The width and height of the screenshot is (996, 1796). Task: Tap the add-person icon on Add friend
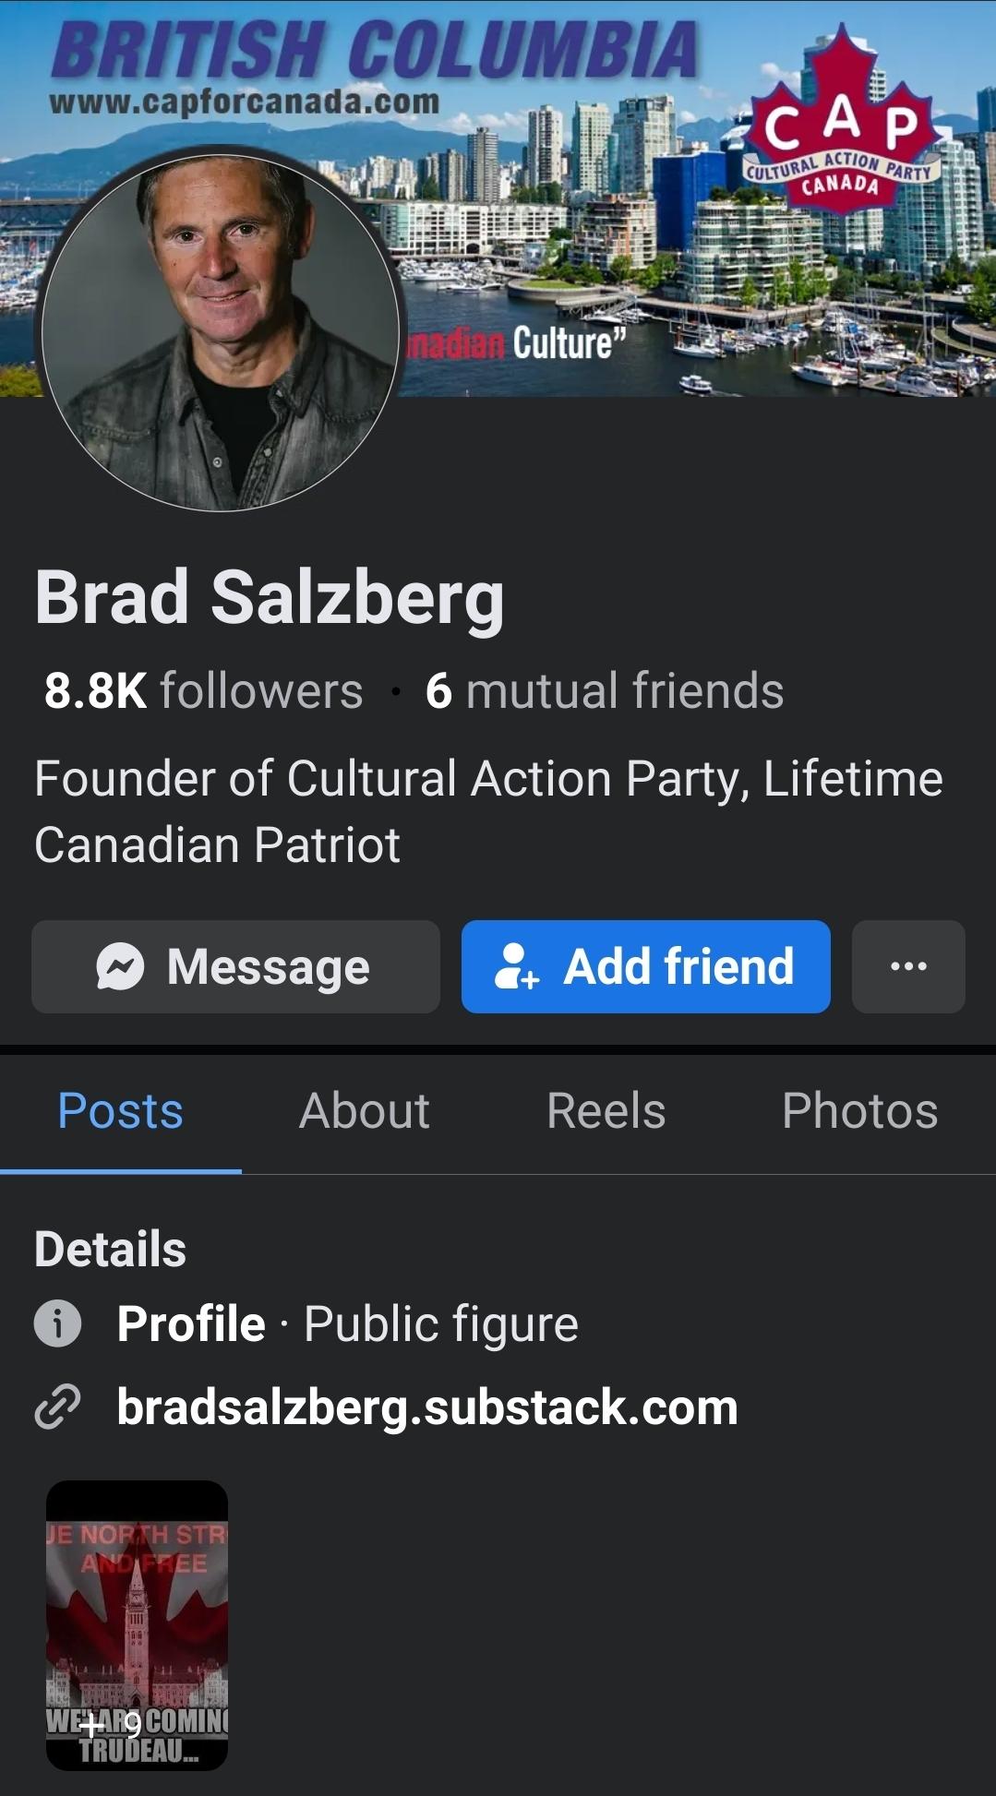516,966
